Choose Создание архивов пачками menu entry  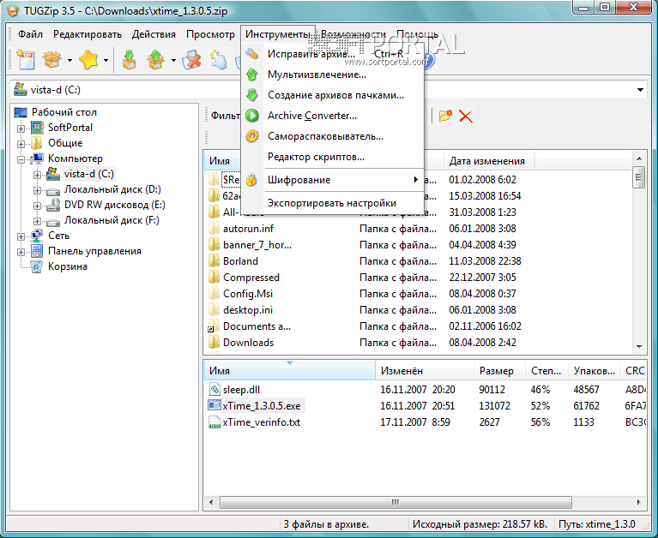(x=332, y=95)
